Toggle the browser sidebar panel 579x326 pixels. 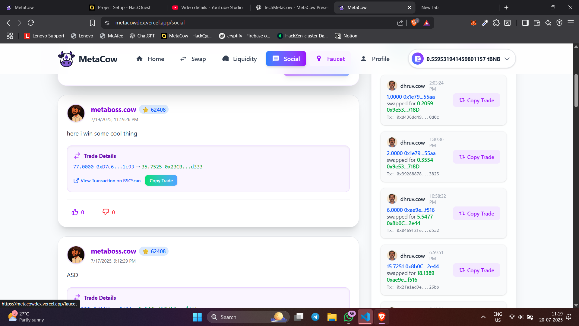click(x=525, y=23)
